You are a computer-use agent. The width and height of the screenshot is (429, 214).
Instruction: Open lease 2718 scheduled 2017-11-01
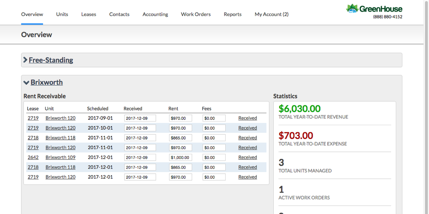(33, 138)
